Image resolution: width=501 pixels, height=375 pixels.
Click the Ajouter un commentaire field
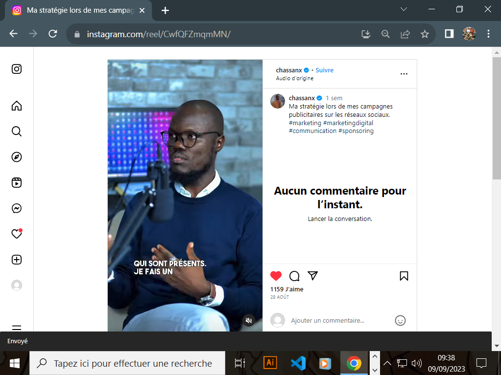click(x=340, y=320)
